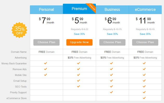Click the POPULAR ribbon on Premium header
Viewport: 164px width, 103px height.
92,7
